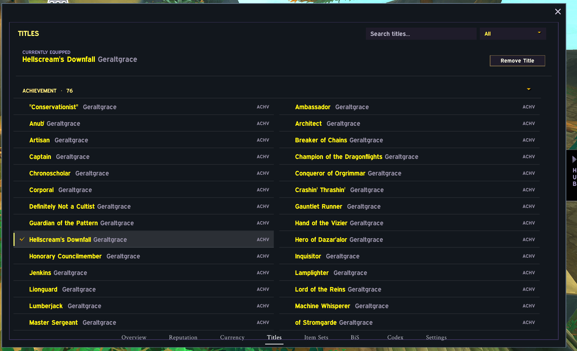Select the Lord of the Reins title
Image resolution: width=577 pixels, height=351 pixels.
click(x=409, y=289)
